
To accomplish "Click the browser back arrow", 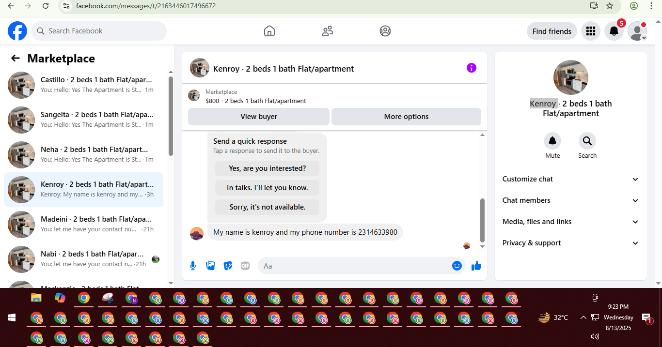I will [11, 6].
